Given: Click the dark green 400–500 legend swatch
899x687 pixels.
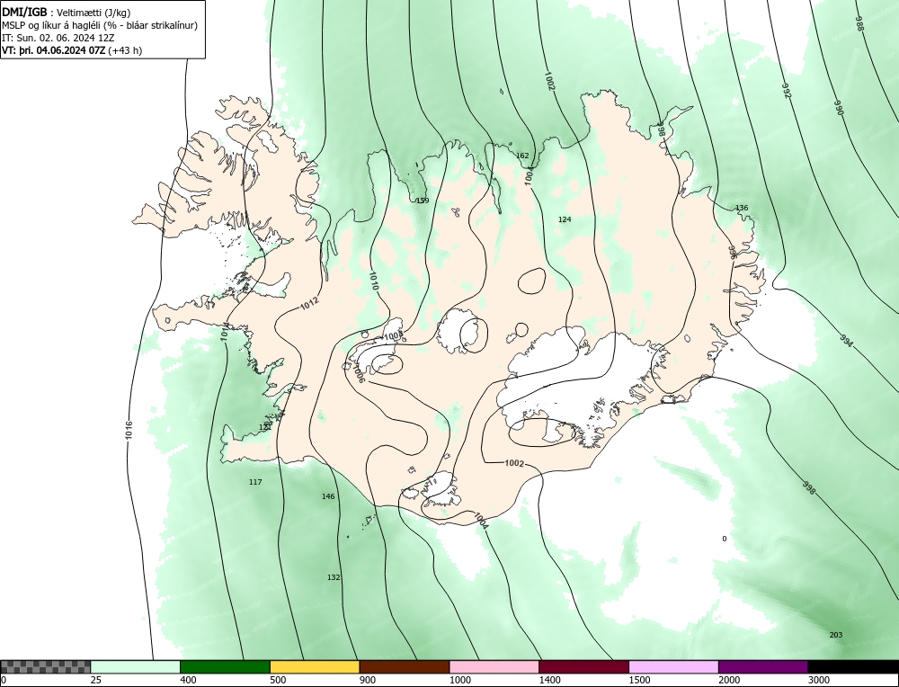Looking at the screenshot, I should tap(225, 667).
